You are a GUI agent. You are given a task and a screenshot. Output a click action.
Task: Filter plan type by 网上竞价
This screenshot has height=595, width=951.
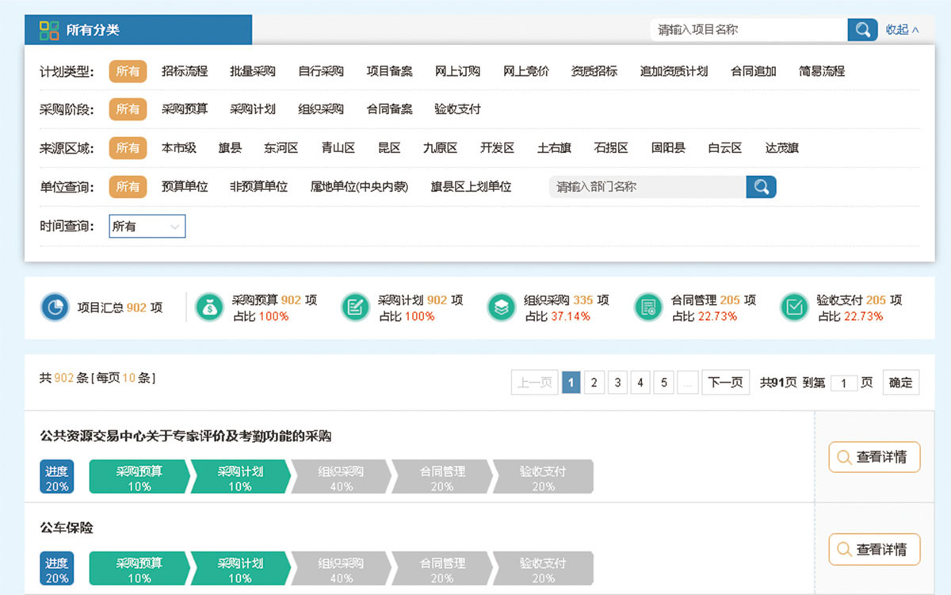point(526,71)
